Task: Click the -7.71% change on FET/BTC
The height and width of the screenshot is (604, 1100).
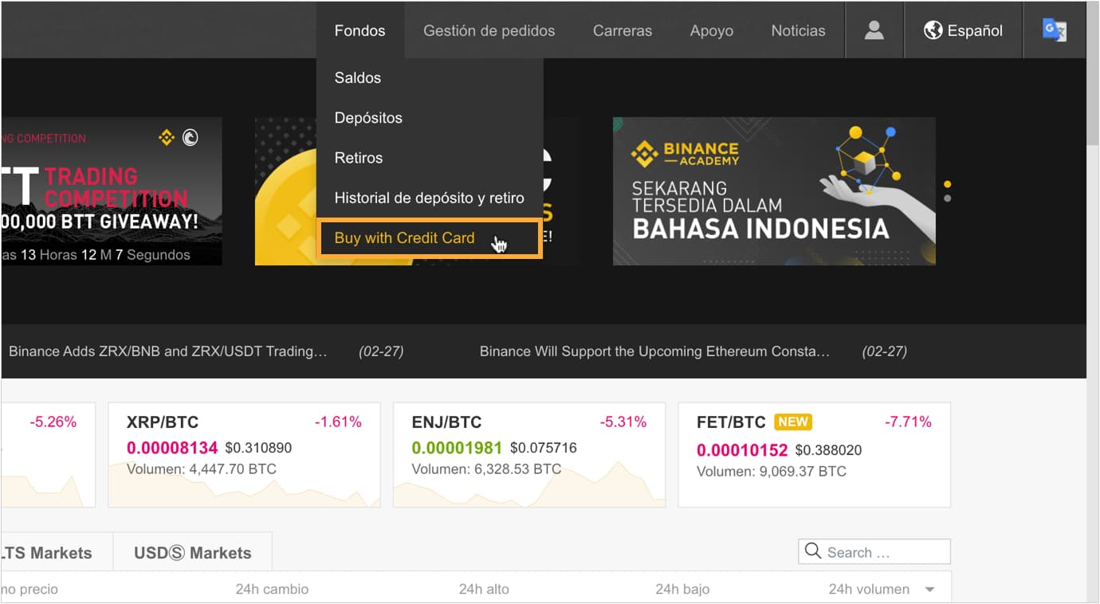Action: click(908, 422)
